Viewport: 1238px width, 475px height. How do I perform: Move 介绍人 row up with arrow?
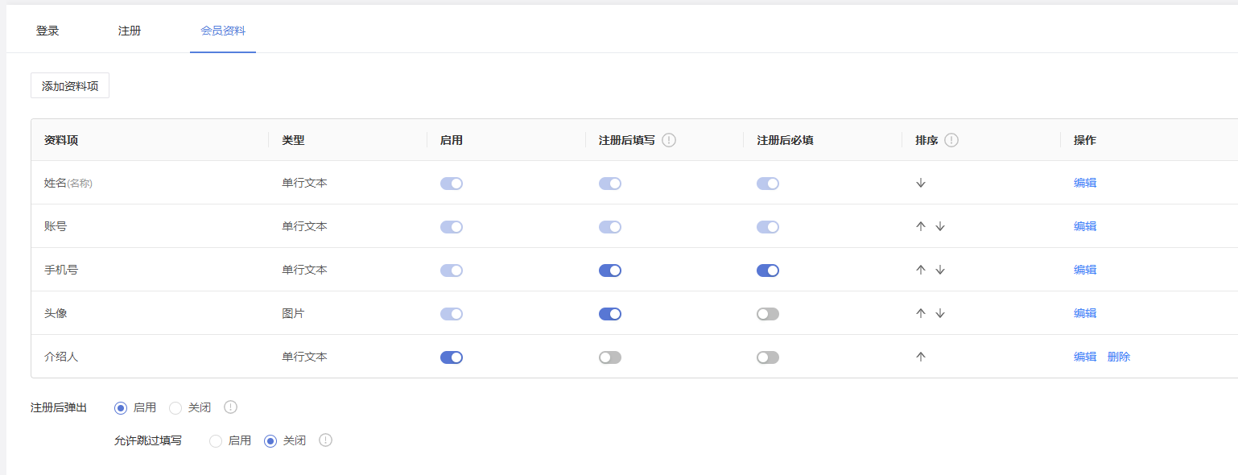tap(921, 357)
